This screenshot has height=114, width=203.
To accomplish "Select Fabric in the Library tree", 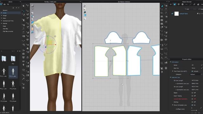I will (x=4, y=18).
